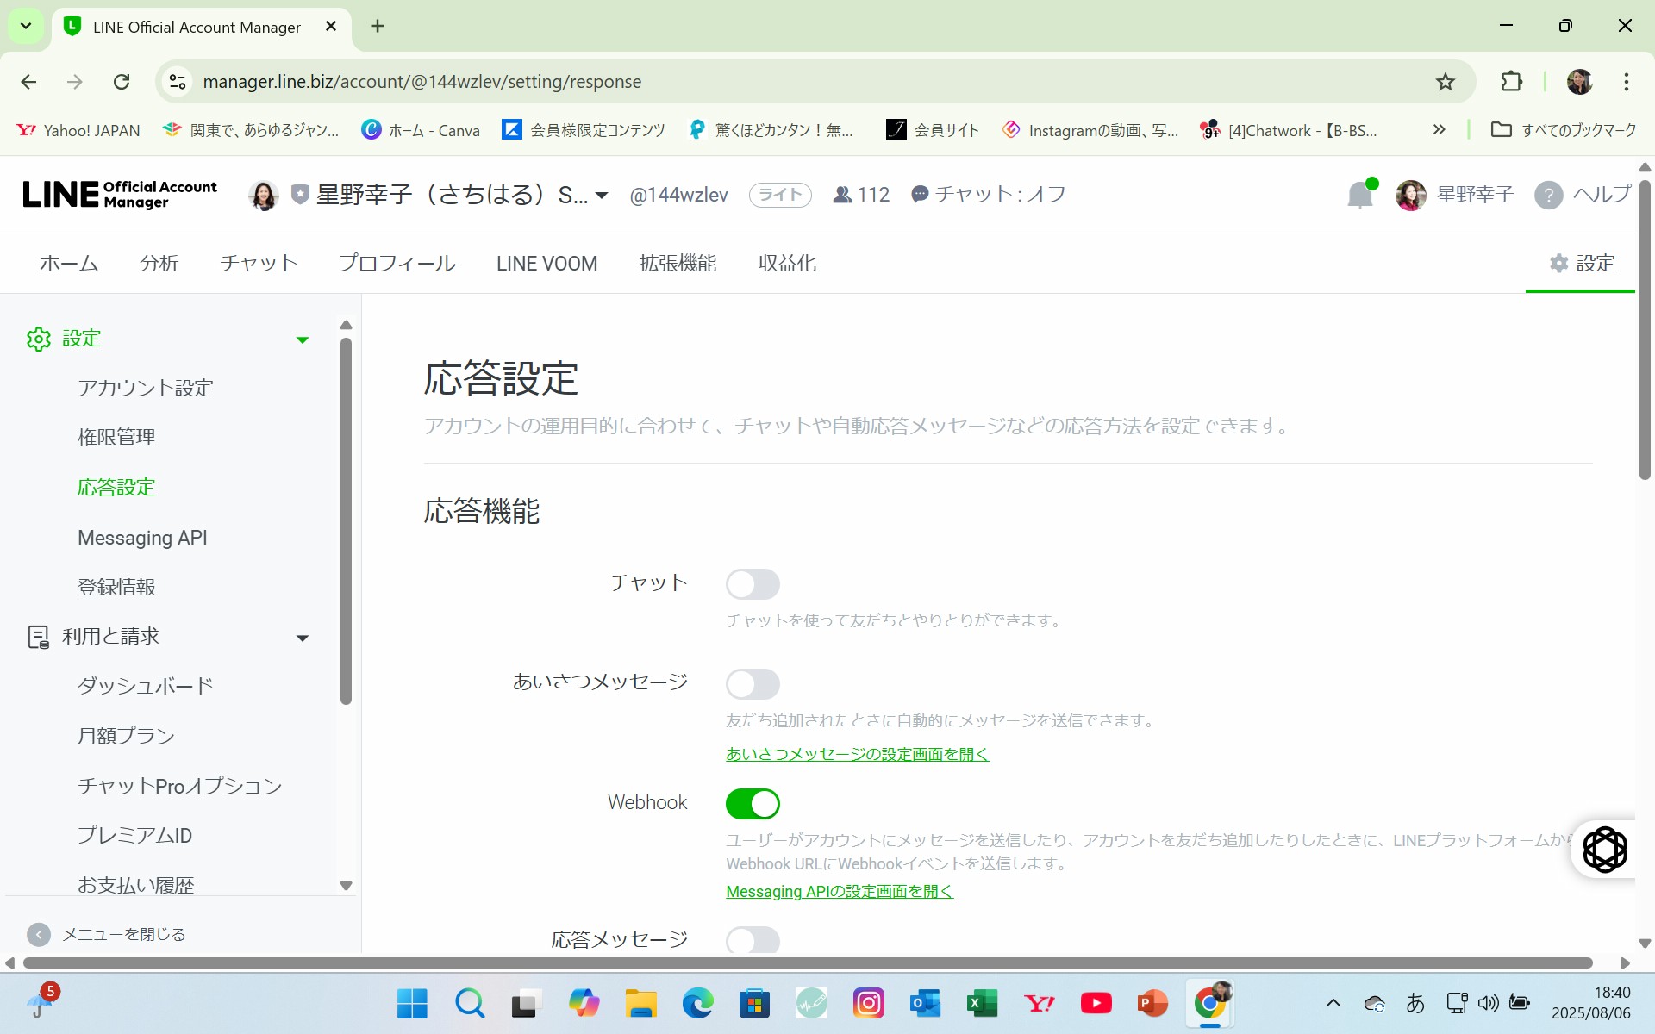Image resolution: width=1655 pixels, height=1034 pixels.
Task: Show hidden system tray icons
Action: click(x=1333, y=1003)
